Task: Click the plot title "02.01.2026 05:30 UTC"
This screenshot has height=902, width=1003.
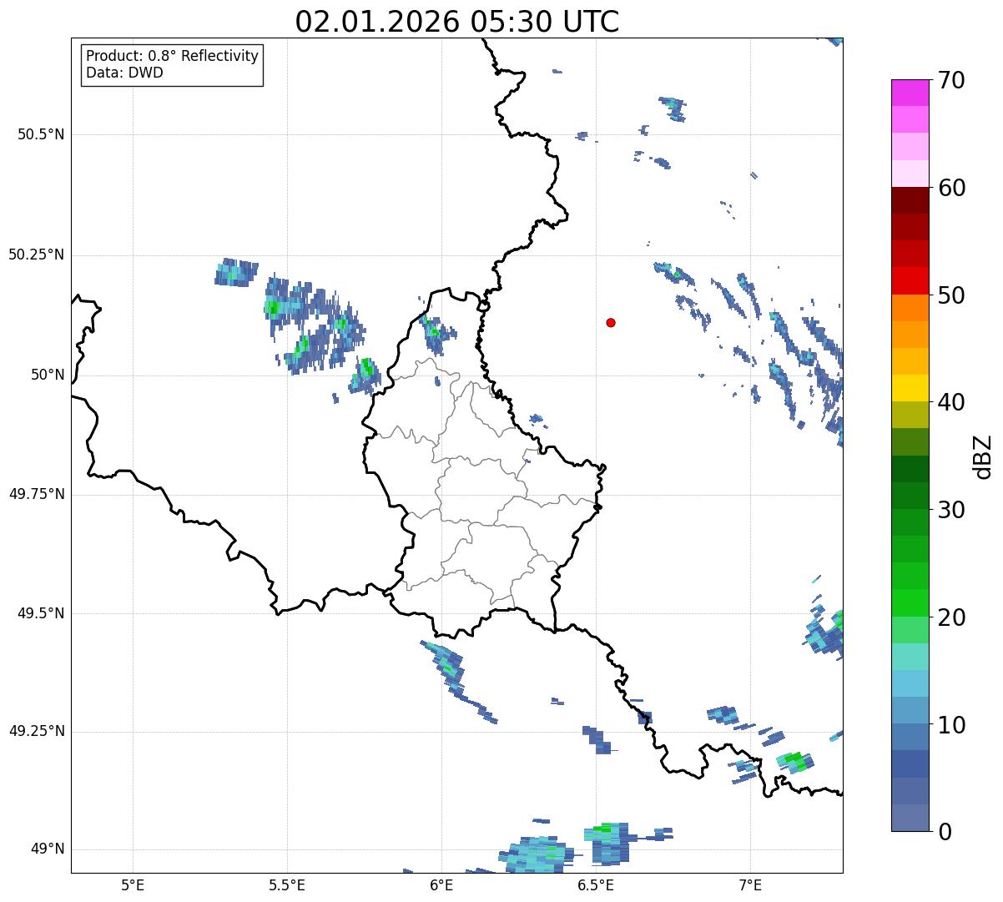Action: coord(457,21)
